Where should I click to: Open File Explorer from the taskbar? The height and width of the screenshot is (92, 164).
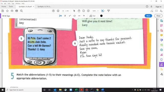(x=60, y=90)
